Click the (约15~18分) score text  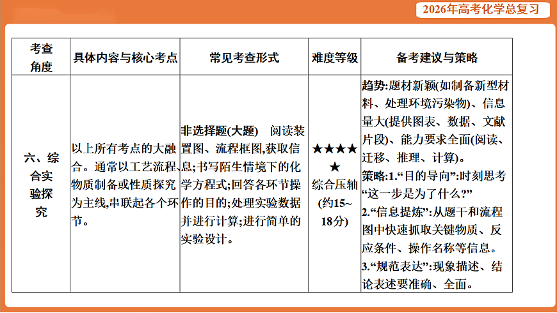[x=334, y=213]
